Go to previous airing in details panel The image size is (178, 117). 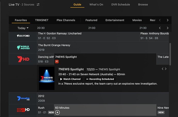click(163, 69)
